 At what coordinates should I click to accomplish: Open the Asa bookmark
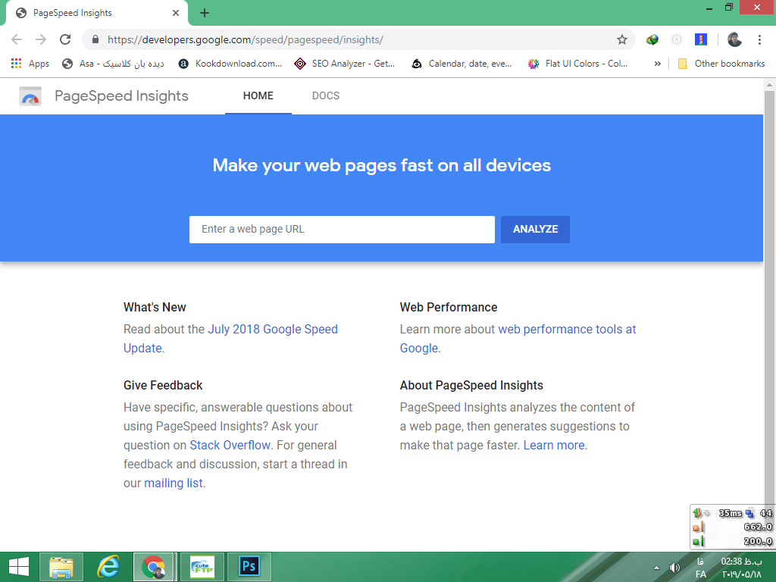[113, 64]
